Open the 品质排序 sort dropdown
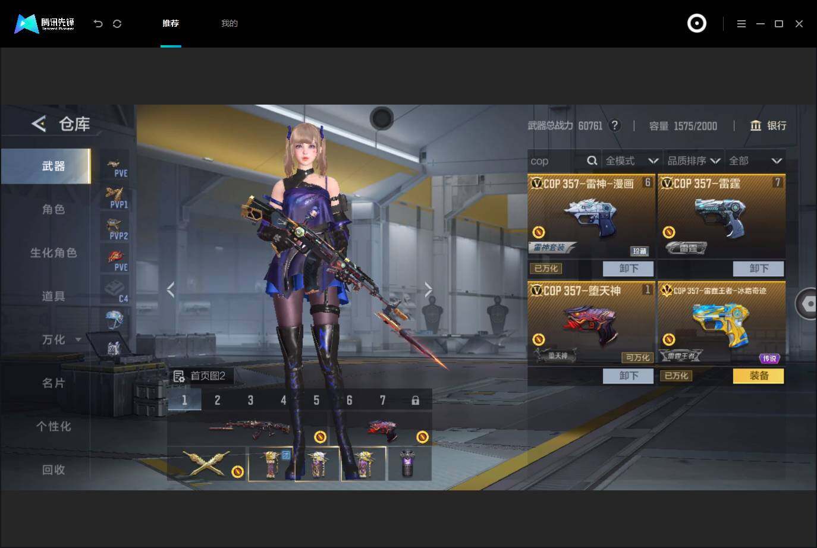Viewport: 817px width, 548px height. [693, 160]
